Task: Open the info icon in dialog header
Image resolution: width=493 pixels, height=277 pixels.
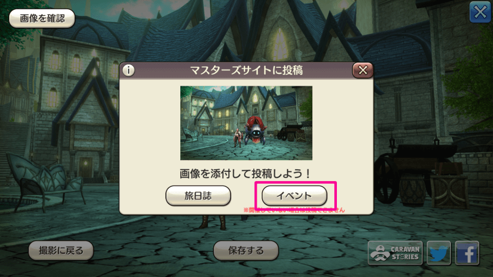Action: (x=128, y=70)
